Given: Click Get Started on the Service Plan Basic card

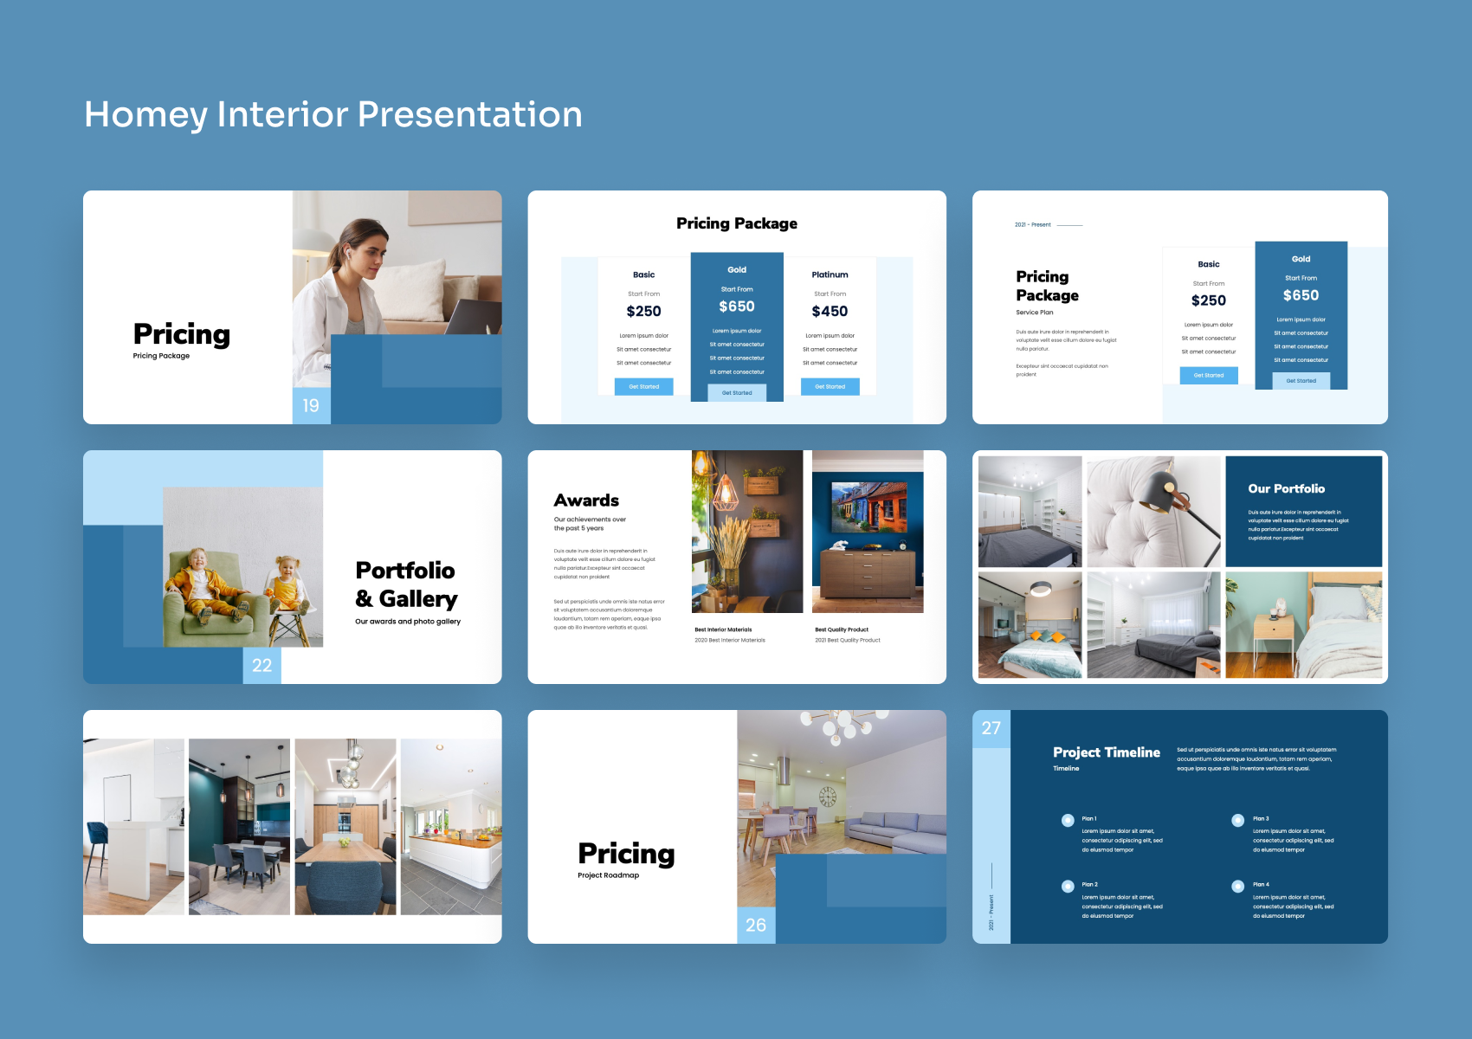Looking at the screenshot, I should [1209, 375].
